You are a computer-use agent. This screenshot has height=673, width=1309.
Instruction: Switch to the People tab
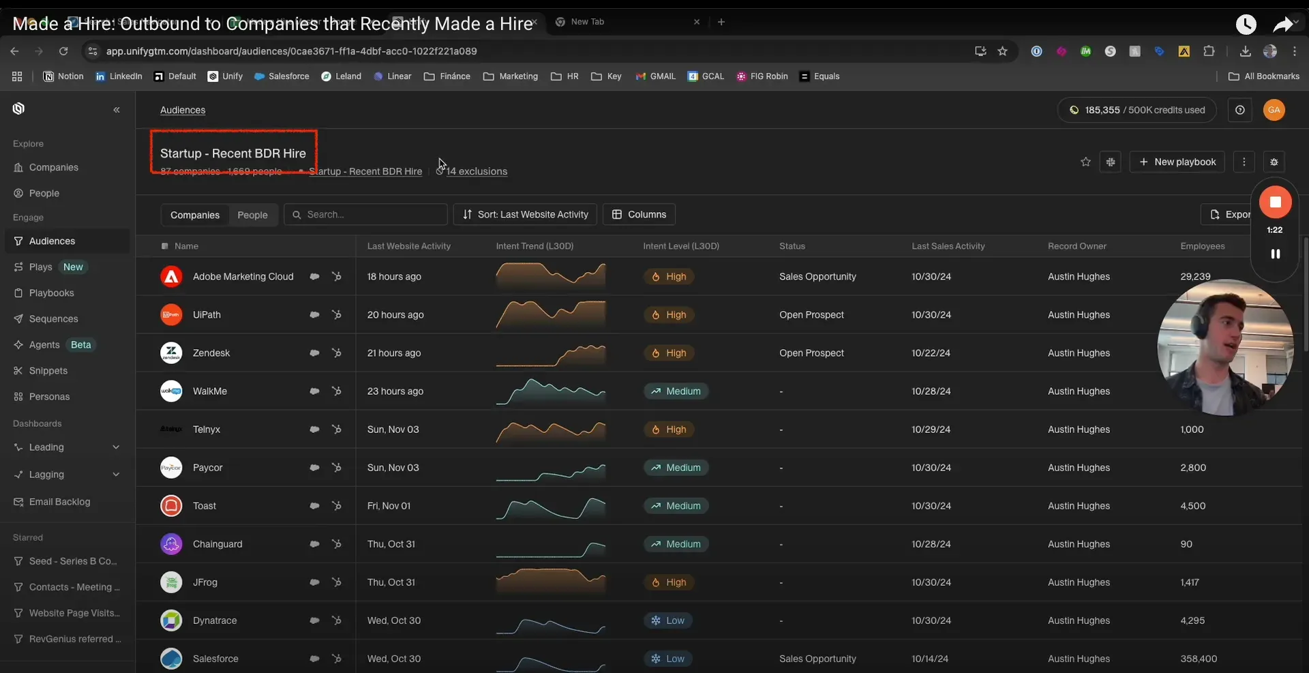(x=252, y=215)
